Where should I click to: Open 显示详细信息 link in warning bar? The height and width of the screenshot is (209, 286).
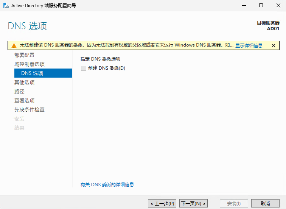click(x=249, y=45)
